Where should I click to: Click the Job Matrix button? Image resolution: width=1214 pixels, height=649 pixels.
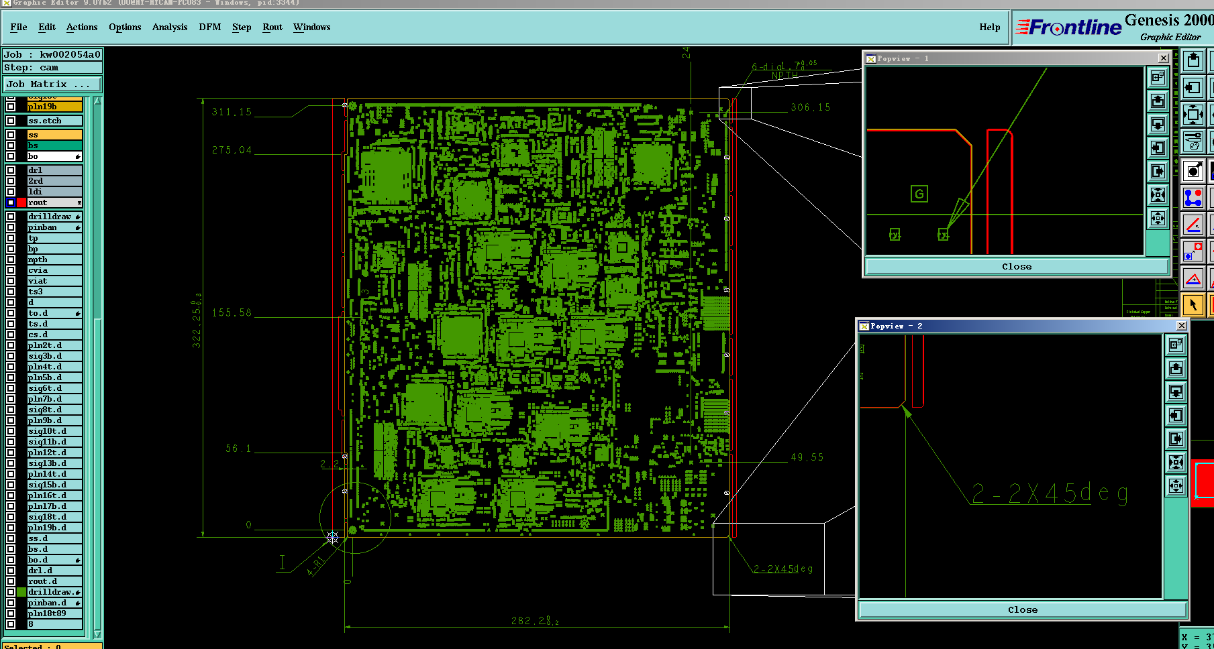(52, 84)
